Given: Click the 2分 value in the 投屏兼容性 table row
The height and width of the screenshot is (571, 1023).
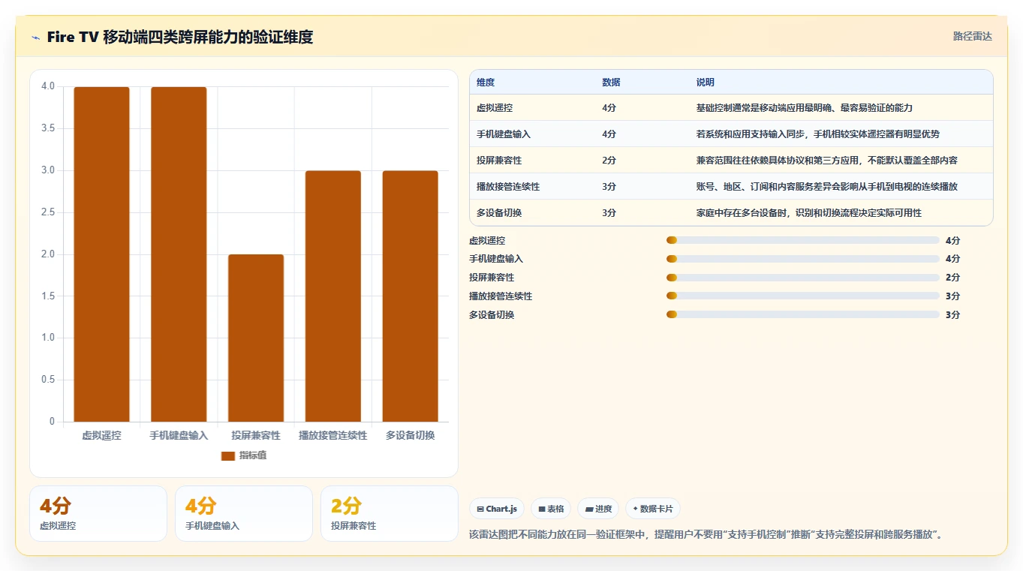Looking at the screenshot, I should click(x=609, y=161).
